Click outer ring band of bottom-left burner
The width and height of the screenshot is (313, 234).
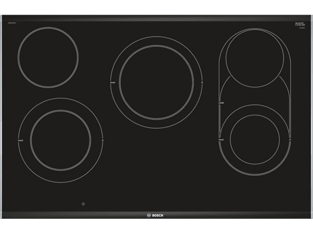tap(61, 104)
